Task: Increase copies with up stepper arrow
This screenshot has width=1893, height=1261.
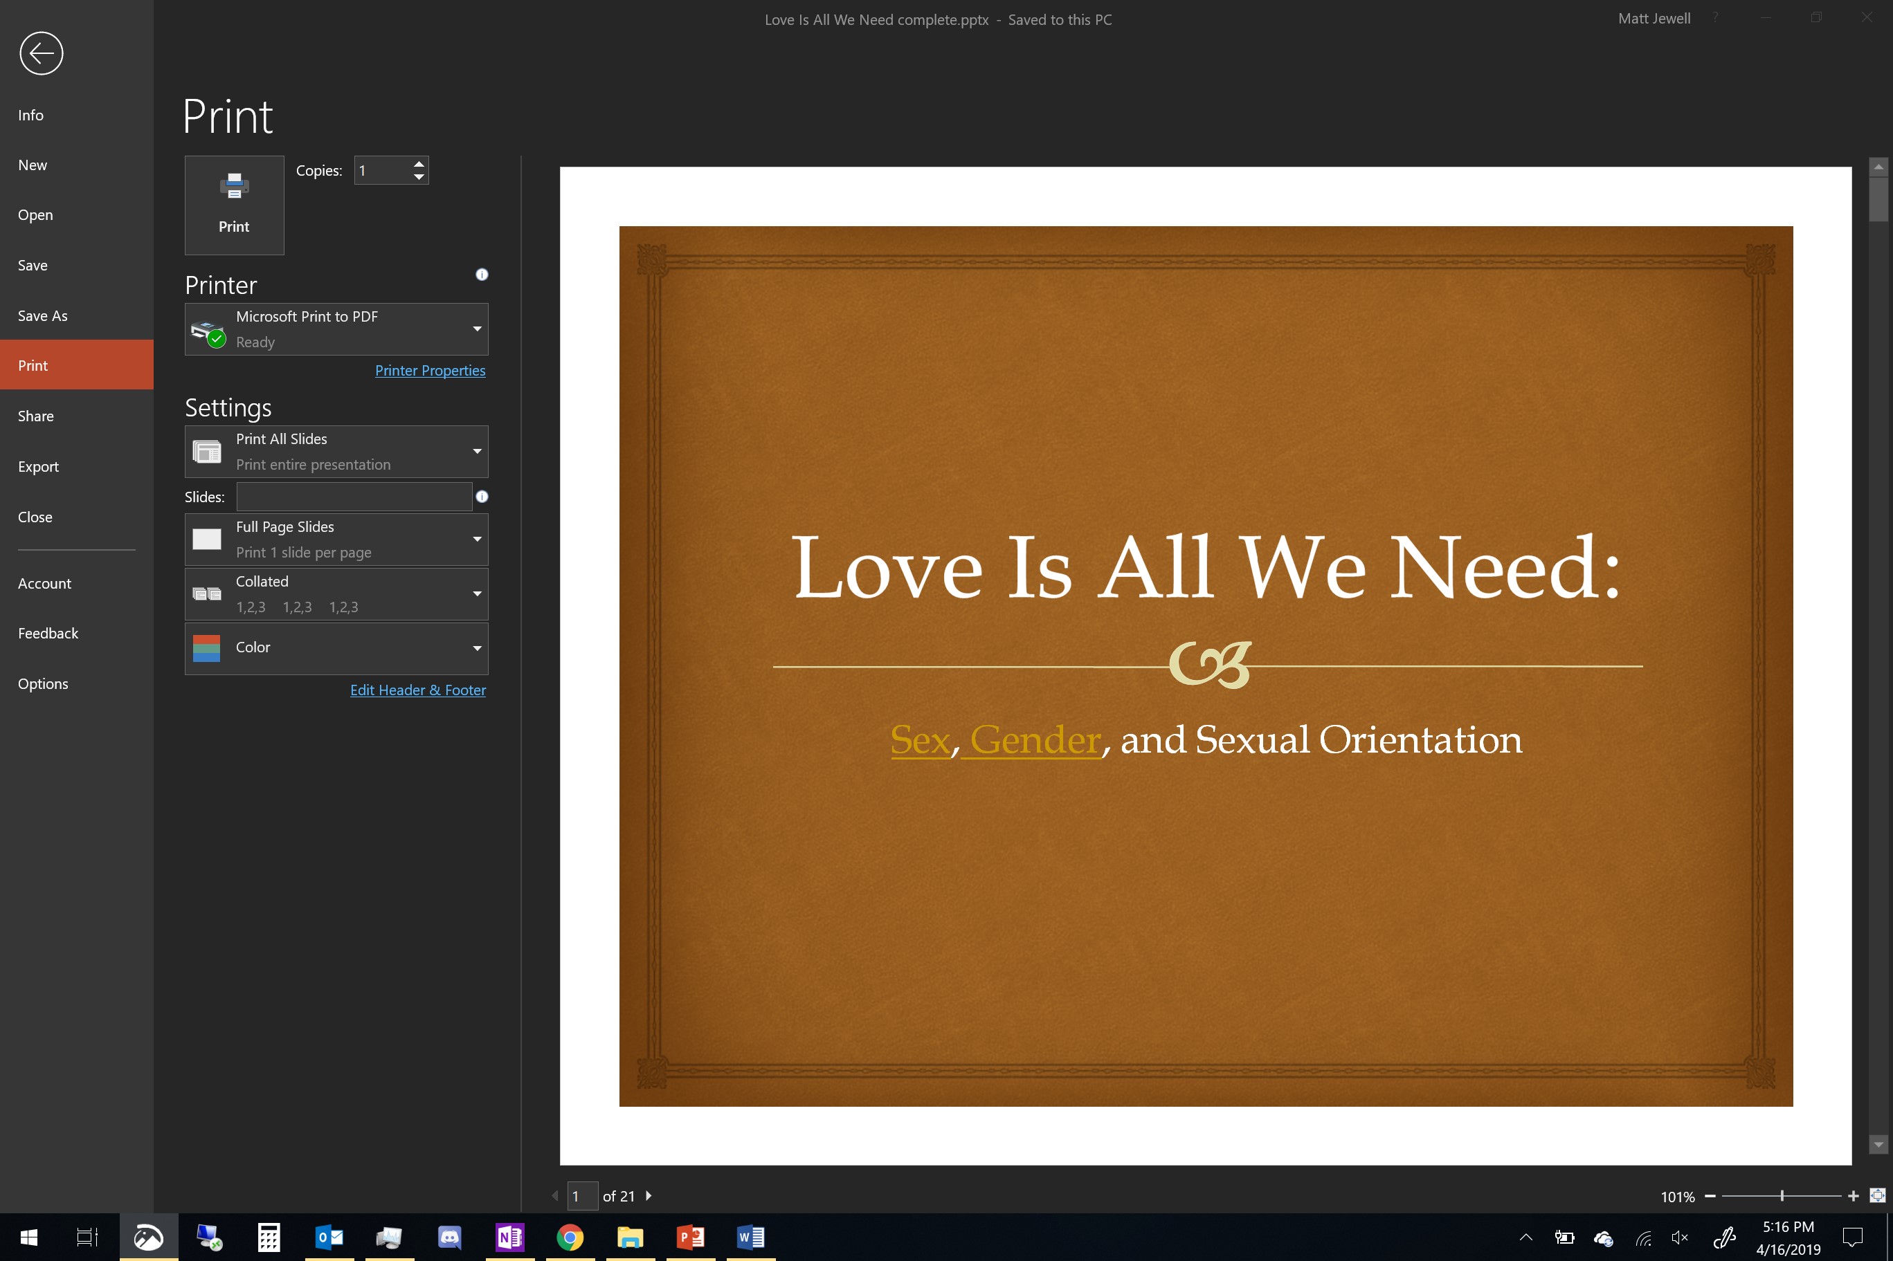Action: 419,164
